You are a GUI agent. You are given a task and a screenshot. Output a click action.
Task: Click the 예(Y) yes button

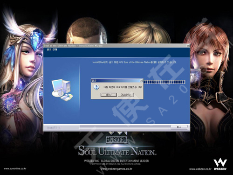pyautogui.click(x=109, y=95)
